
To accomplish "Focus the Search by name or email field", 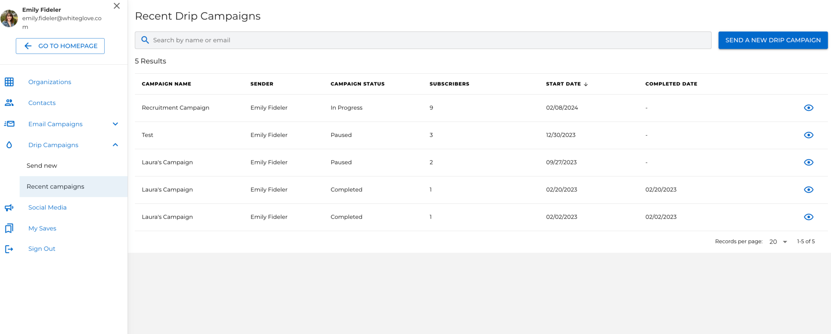I will (422, 40).
